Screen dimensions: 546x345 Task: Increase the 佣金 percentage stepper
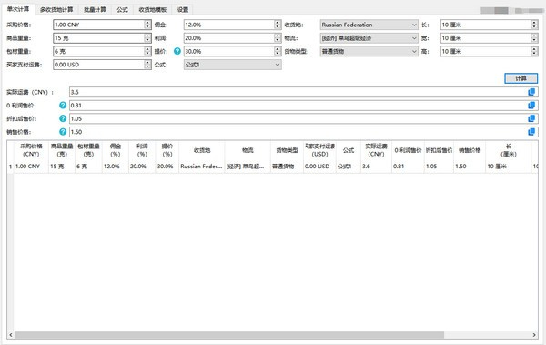coord(278,23)
